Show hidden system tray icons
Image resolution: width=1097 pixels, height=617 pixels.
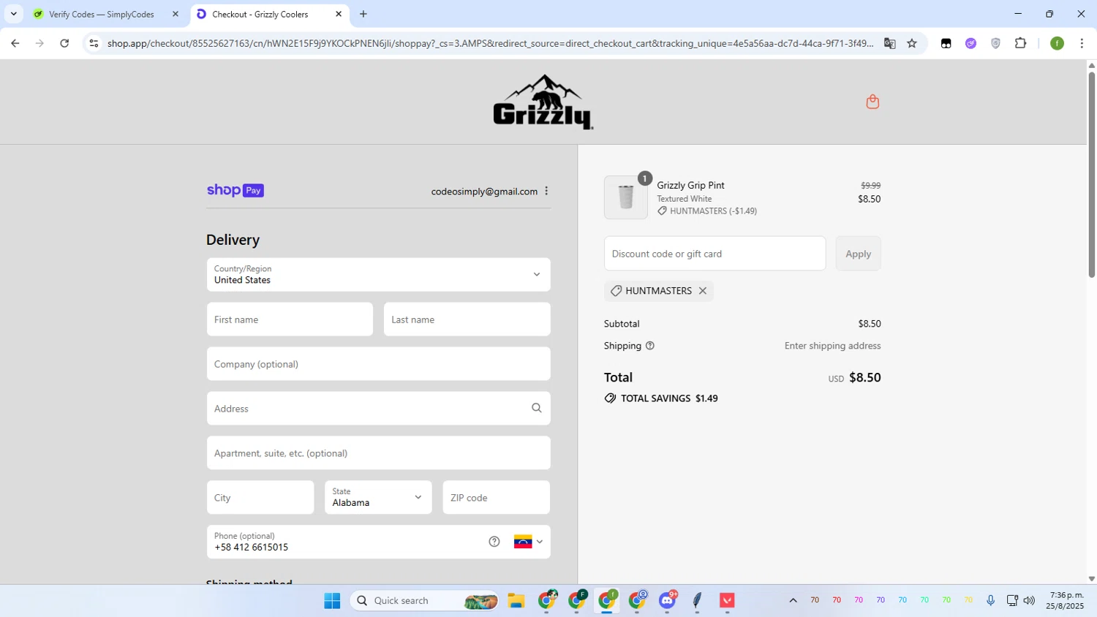point(793,600)
